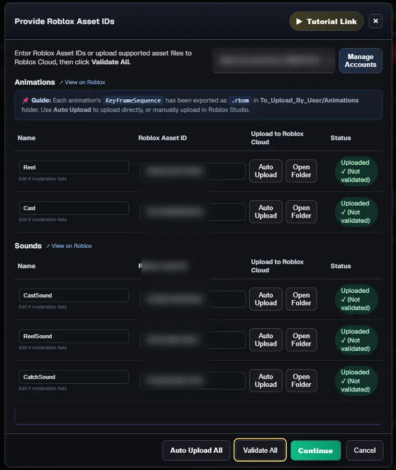Open Folder for CatchSound
This screenshot has height=470, width=396.
click(x=301, y=381)
